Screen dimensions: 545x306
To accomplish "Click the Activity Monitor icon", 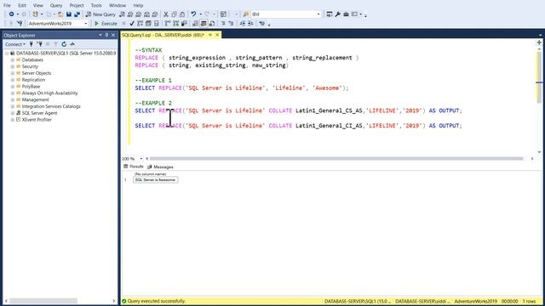I will 72,44.
